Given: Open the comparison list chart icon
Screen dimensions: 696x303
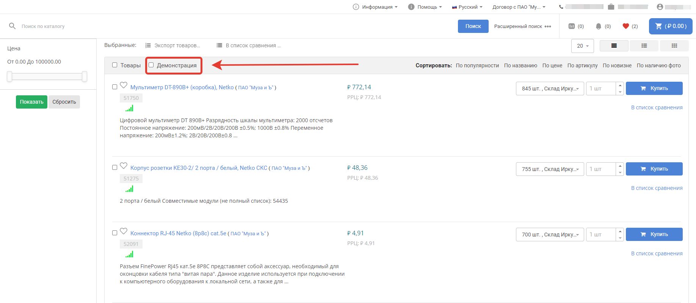Looking at the screenshot, I should (572, 26).
